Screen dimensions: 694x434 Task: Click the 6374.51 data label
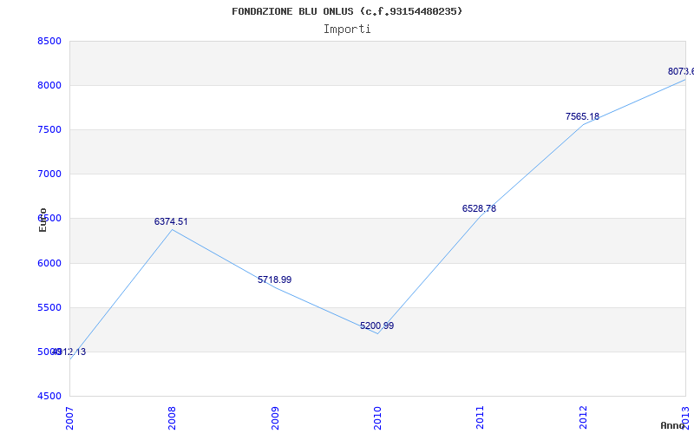click(171, 221)
